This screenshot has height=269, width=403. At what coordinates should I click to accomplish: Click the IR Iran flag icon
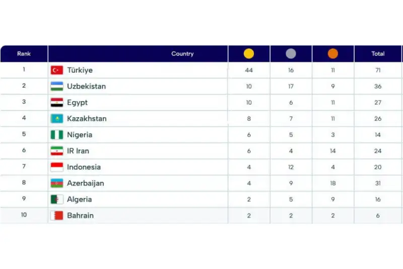coord(57,151)
